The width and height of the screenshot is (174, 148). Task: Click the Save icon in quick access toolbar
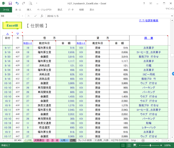tap(10, 3)
